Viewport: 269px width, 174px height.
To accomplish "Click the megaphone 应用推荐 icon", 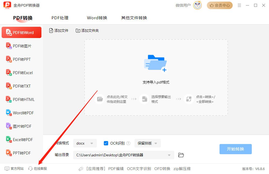I will [x=81, y=169].
